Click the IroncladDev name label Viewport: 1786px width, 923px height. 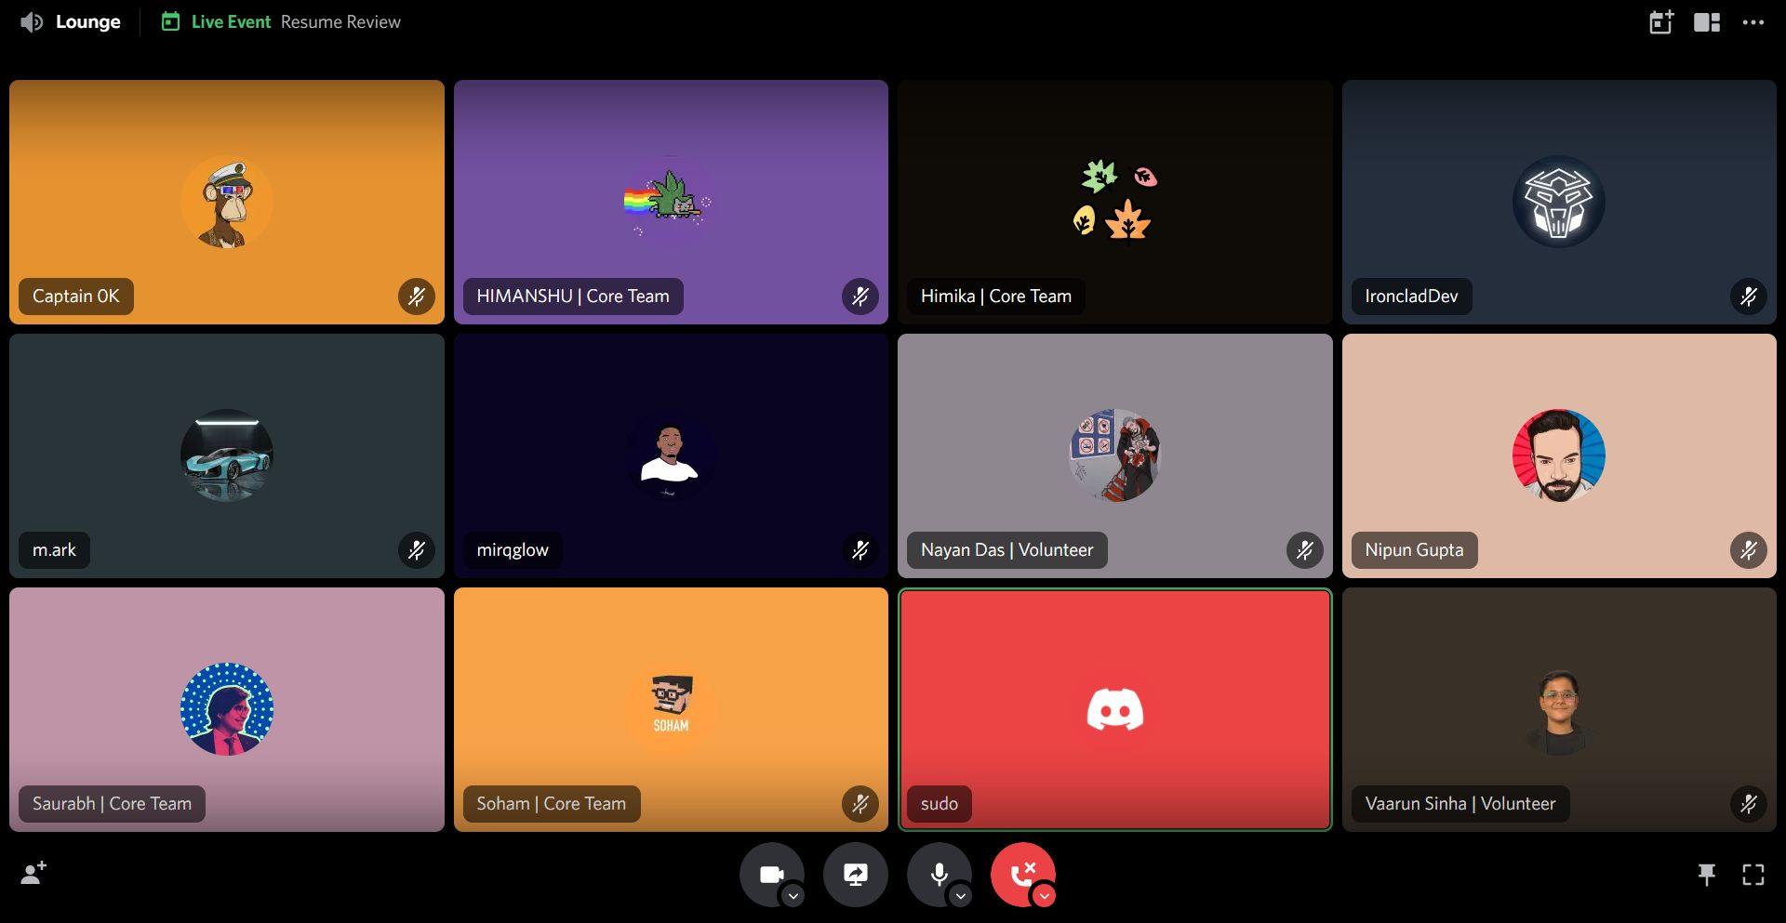click(x=1411, y=297)
